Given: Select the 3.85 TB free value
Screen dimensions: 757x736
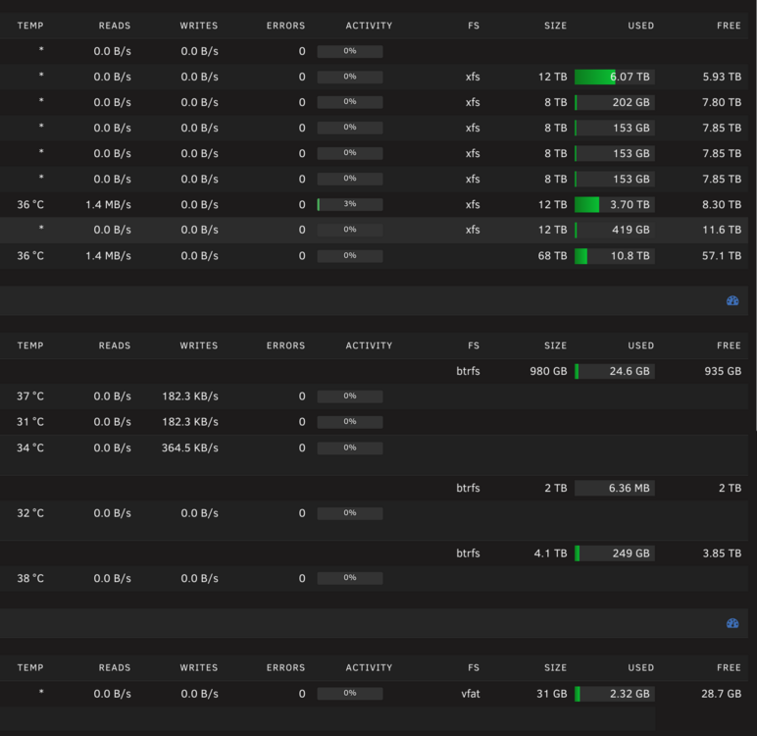Looking at the screenshot, I should tap(722, 553).
